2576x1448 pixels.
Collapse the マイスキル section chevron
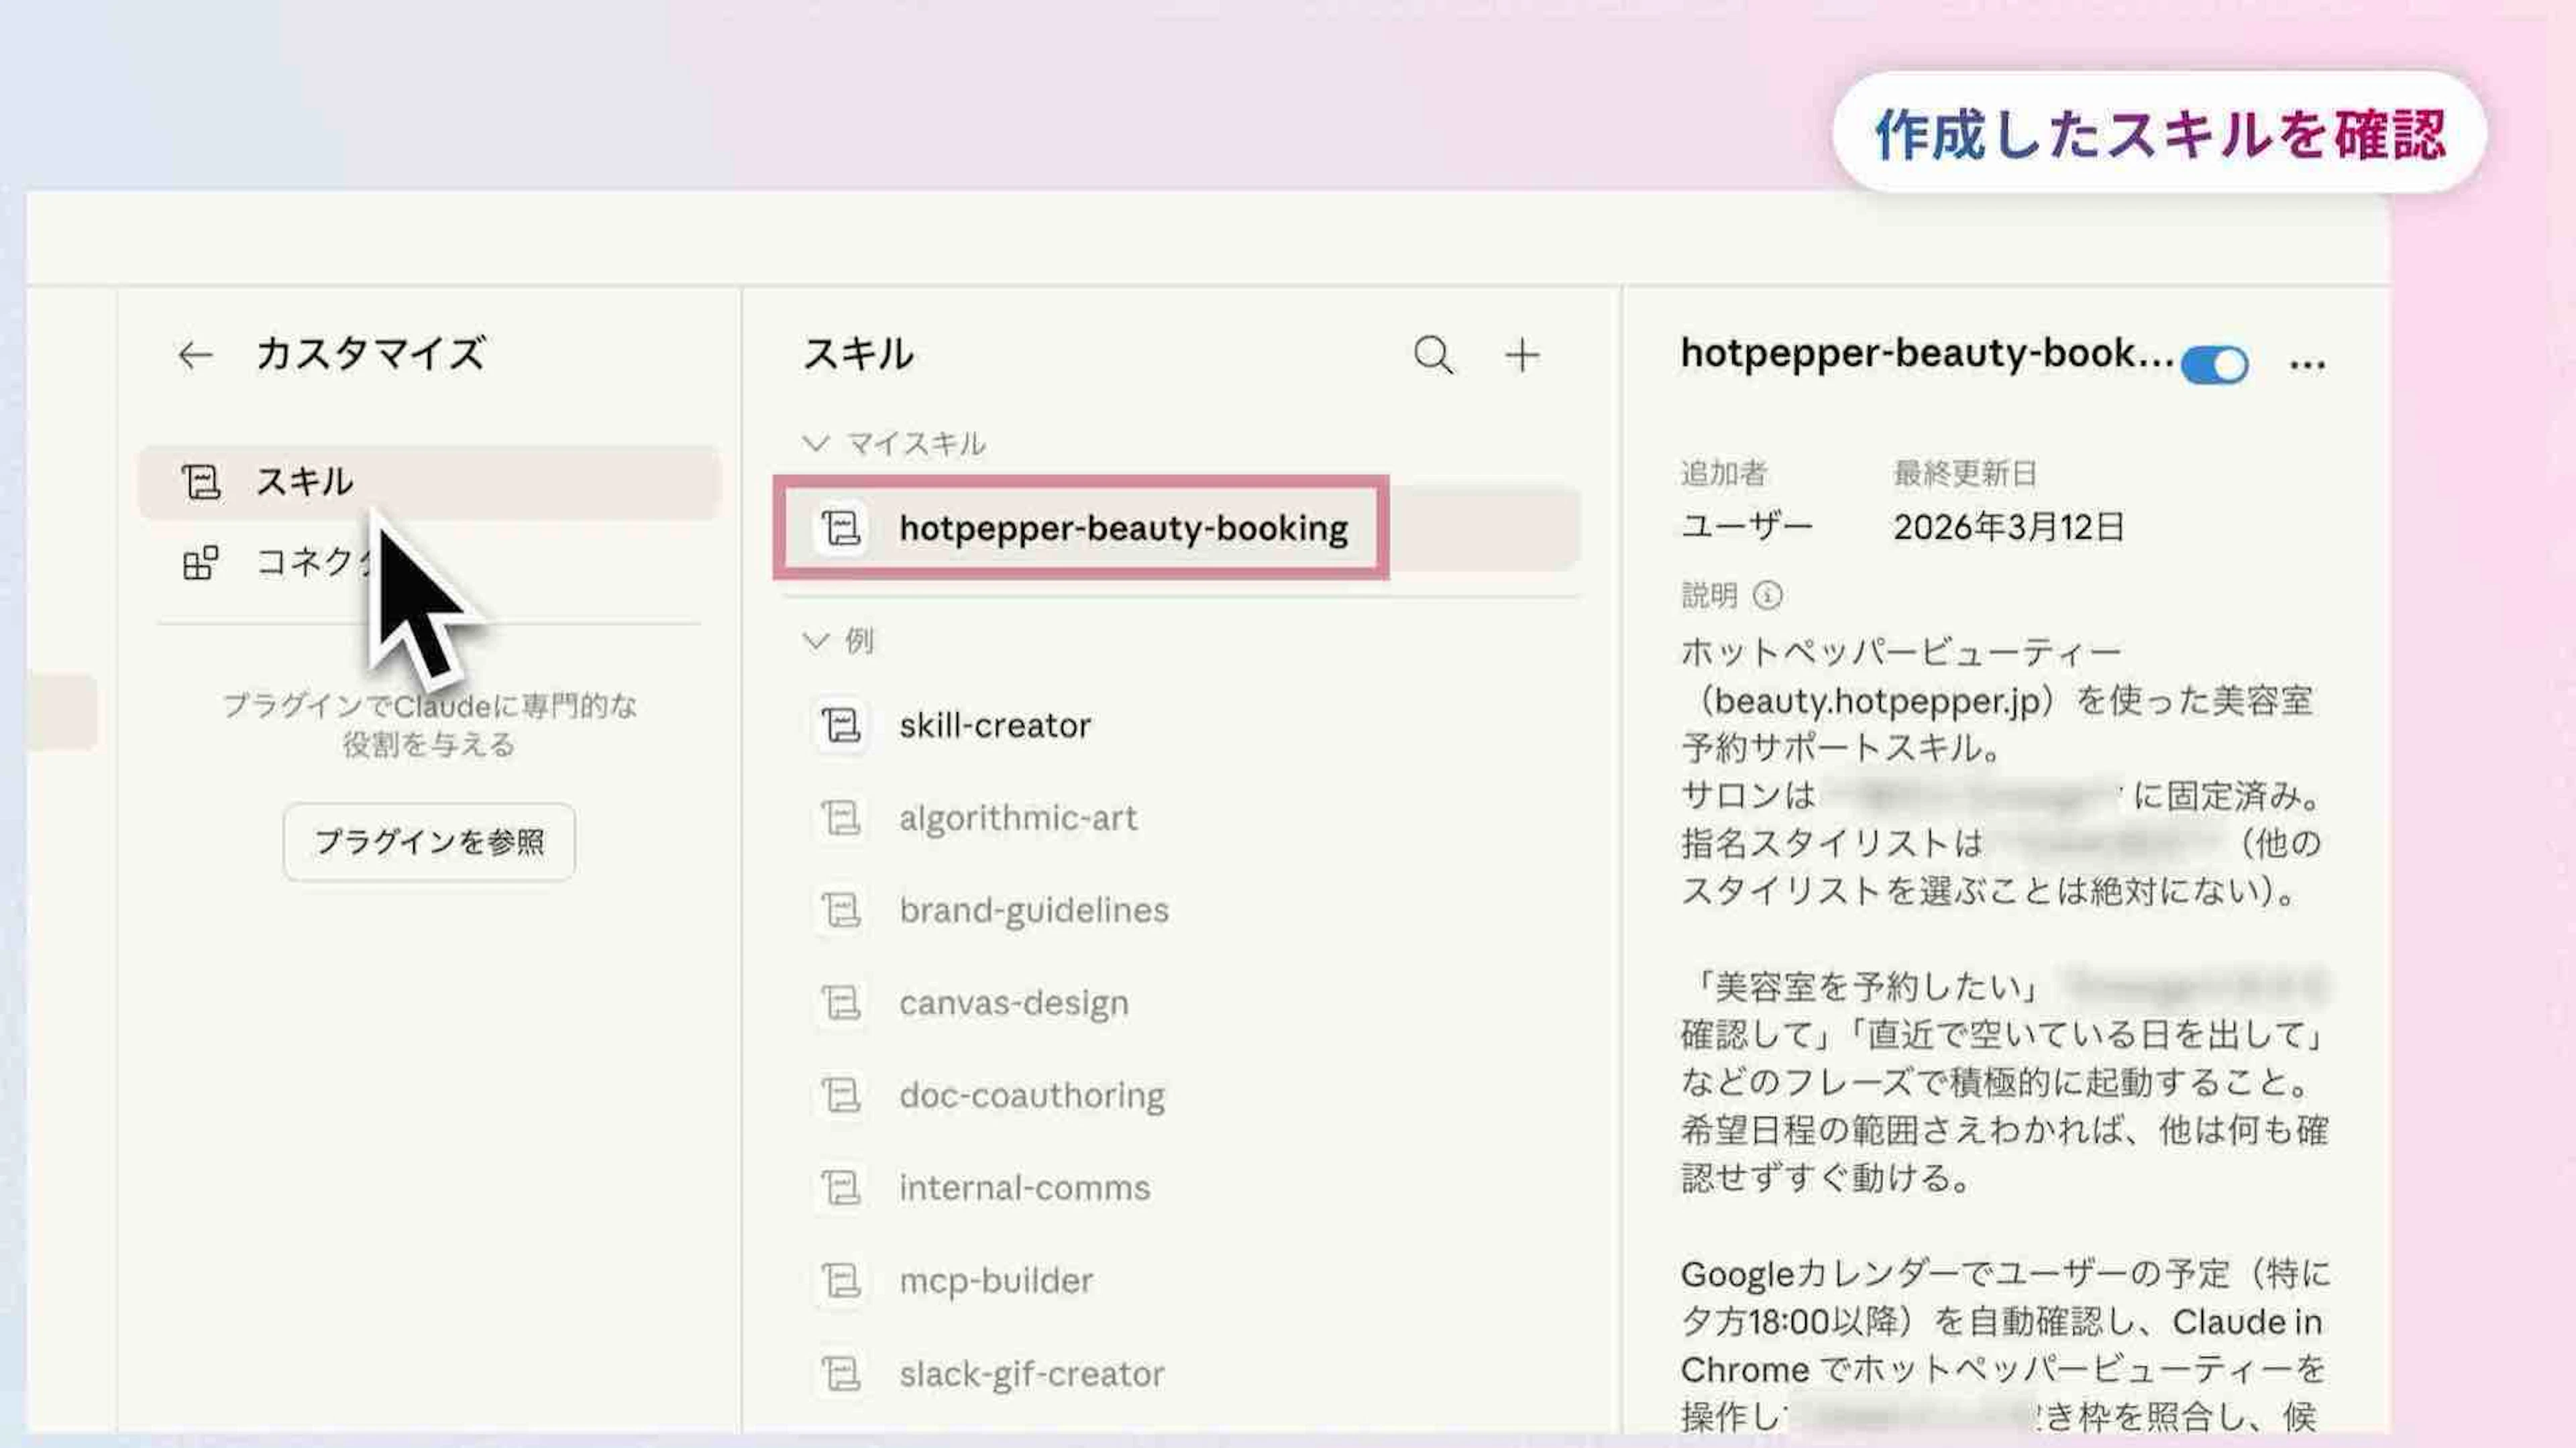point(816,443)
